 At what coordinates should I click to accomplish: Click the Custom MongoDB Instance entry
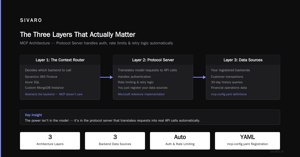tap(44, 88)
